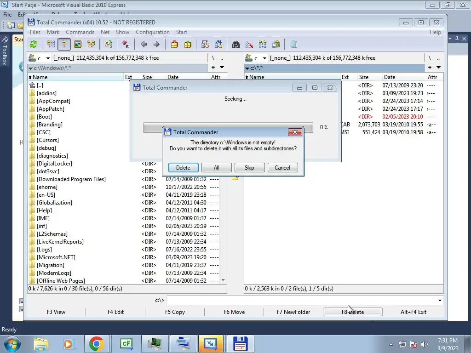Click the copy names to clipboard icon
Viewport: 471px width, 353px height.
point(276,45)
